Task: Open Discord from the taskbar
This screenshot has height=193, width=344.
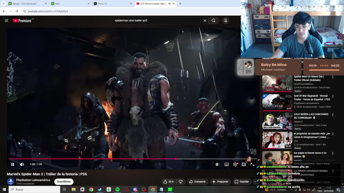Action: 135,190
